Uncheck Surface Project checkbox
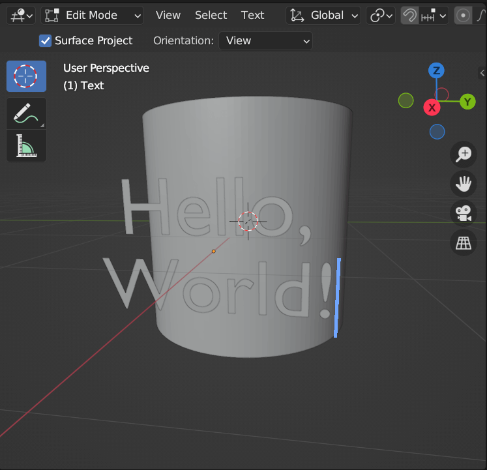 coord(46,40)
